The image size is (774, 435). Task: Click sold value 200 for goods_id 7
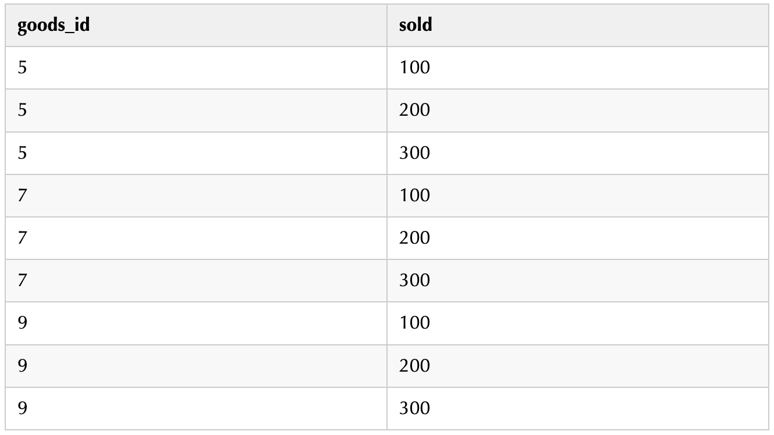pos(414,238)
